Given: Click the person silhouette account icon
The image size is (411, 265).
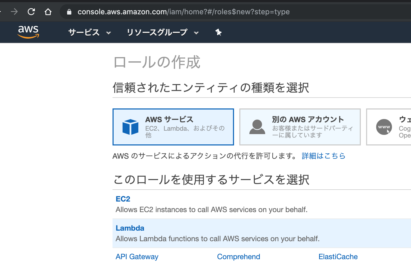Looking at the screenshot, I should coord(257,127).
